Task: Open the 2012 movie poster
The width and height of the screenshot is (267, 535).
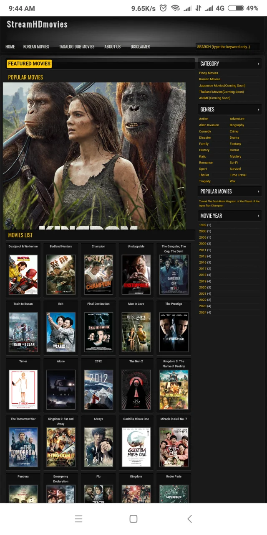Action: (x=98, y=390)
